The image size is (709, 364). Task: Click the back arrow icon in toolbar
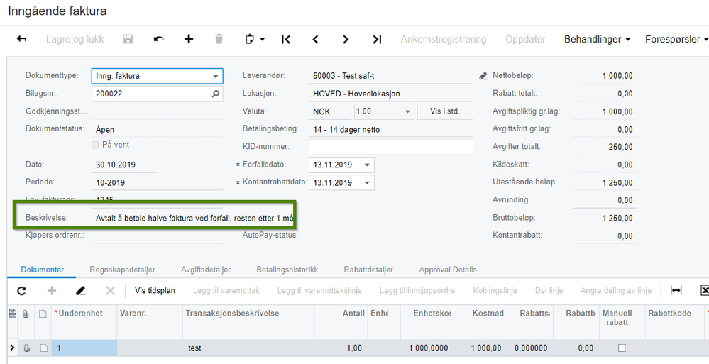[21, 39]
